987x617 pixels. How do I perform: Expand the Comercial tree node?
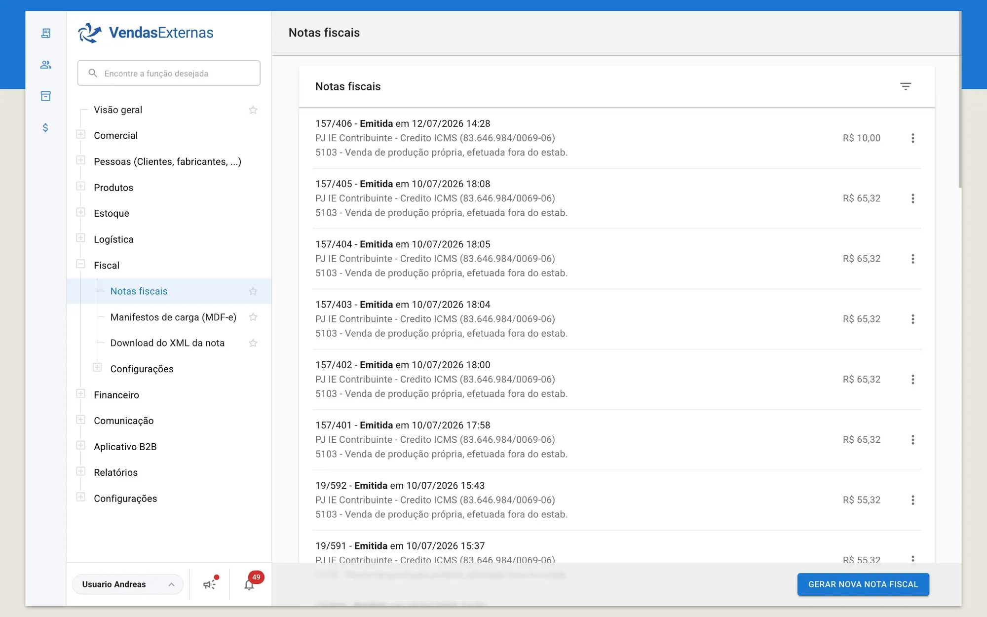pos(81,135)
